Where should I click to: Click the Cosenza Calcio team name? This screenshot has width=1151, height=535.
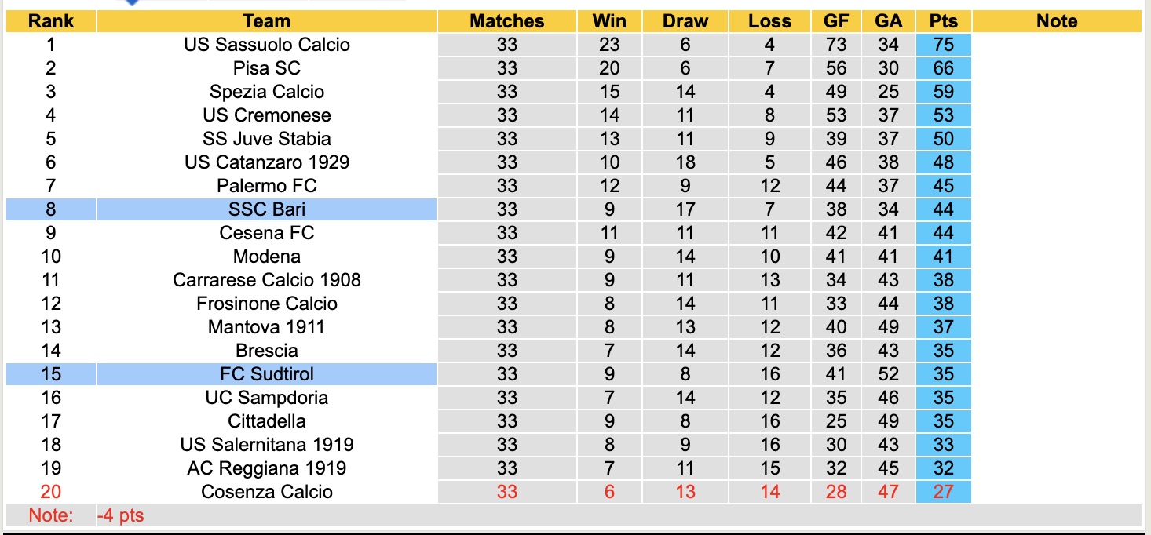266,492
